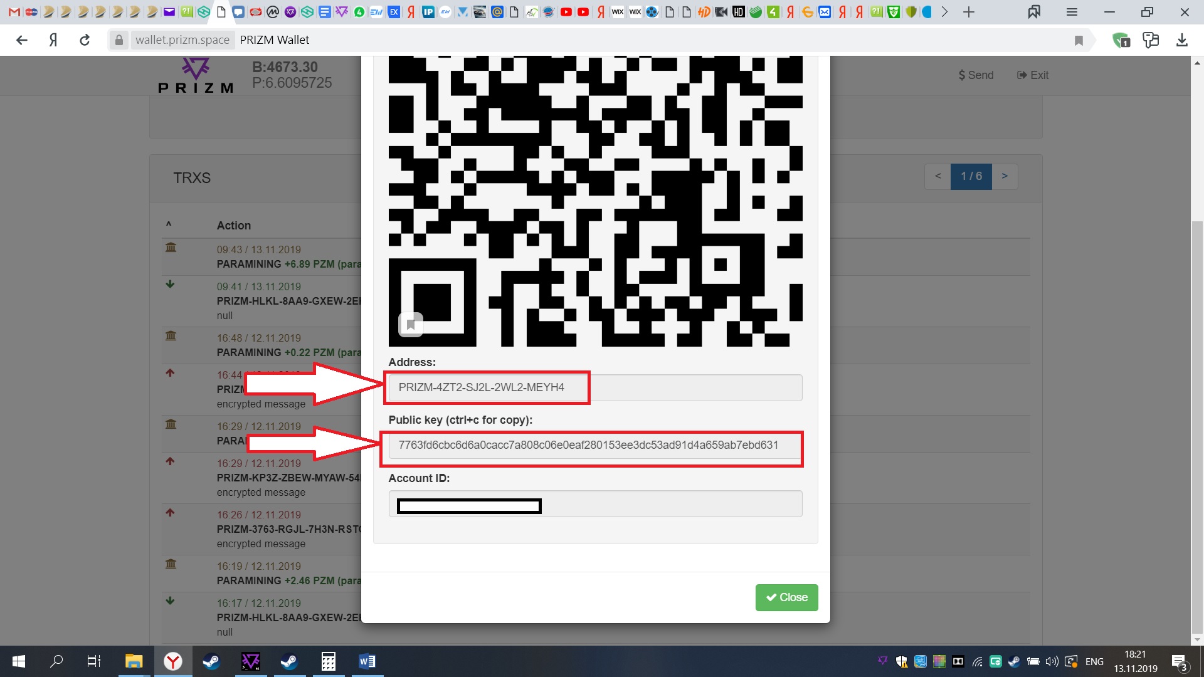Open the Windows Start menu
The width and height of the screenshot is (1204, 677).
19,661
